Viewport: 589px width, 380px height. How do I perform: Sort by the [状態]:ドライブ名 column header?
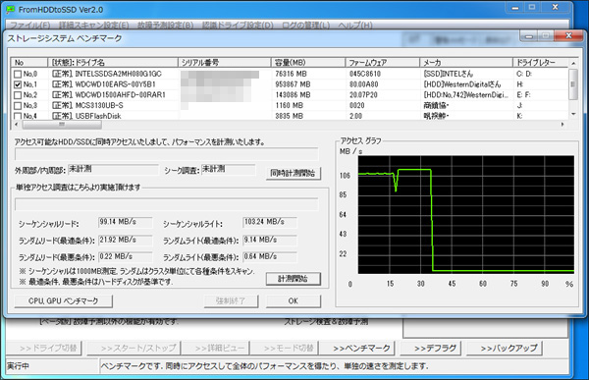[113, 63]
